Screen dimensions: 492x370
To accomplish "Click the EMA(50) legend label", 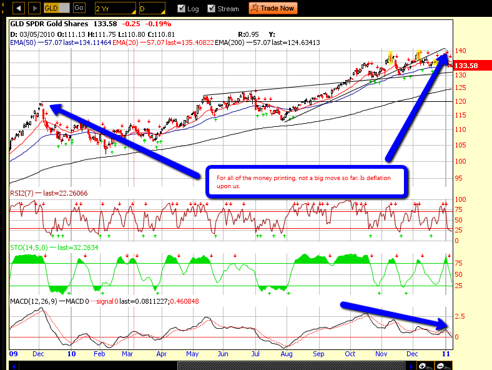I will pos(23,42).
